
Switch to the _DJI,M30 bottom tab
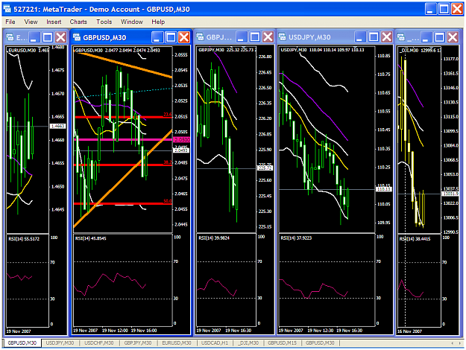(x=248, y=343)
